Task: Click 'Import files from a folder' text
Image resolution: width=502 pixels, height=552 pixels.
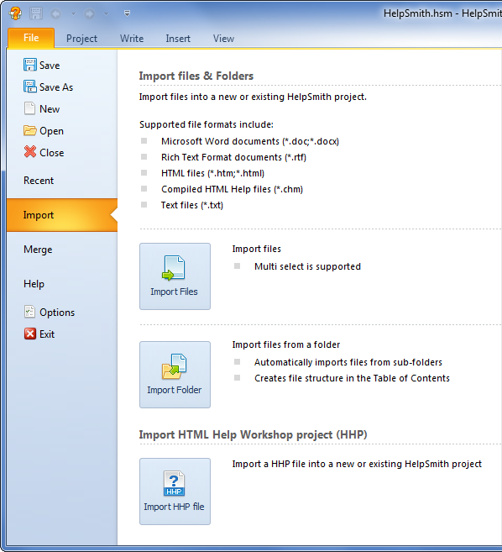Action: [286, 344]
